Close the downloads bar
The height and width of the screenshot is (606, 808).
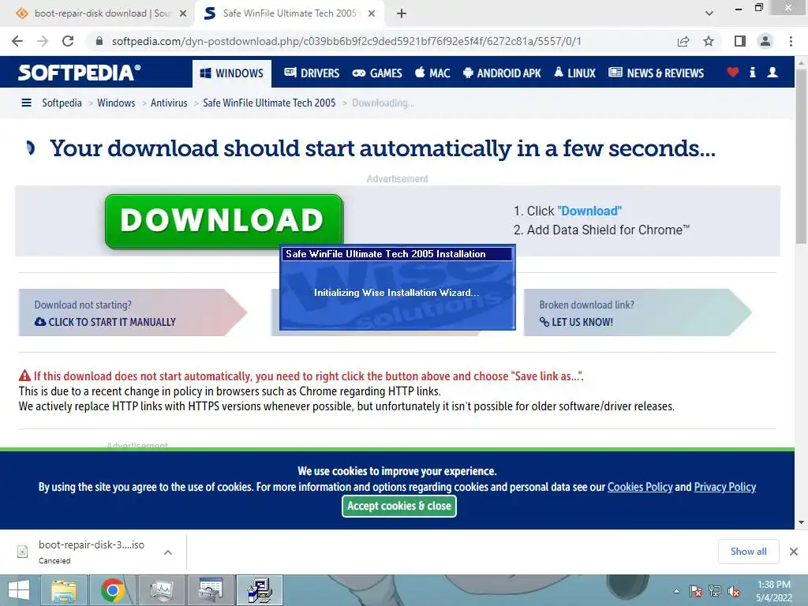(794, 552)
